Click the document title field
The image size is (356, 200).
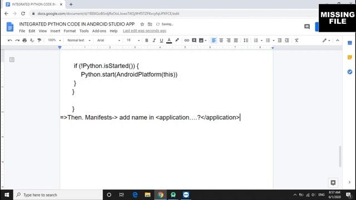[x=77, y=24]
